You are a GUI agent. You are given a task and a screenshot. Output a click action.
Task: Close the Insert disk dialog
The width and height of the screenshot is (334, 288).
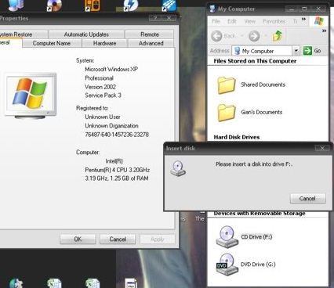(x=322, y=148)
